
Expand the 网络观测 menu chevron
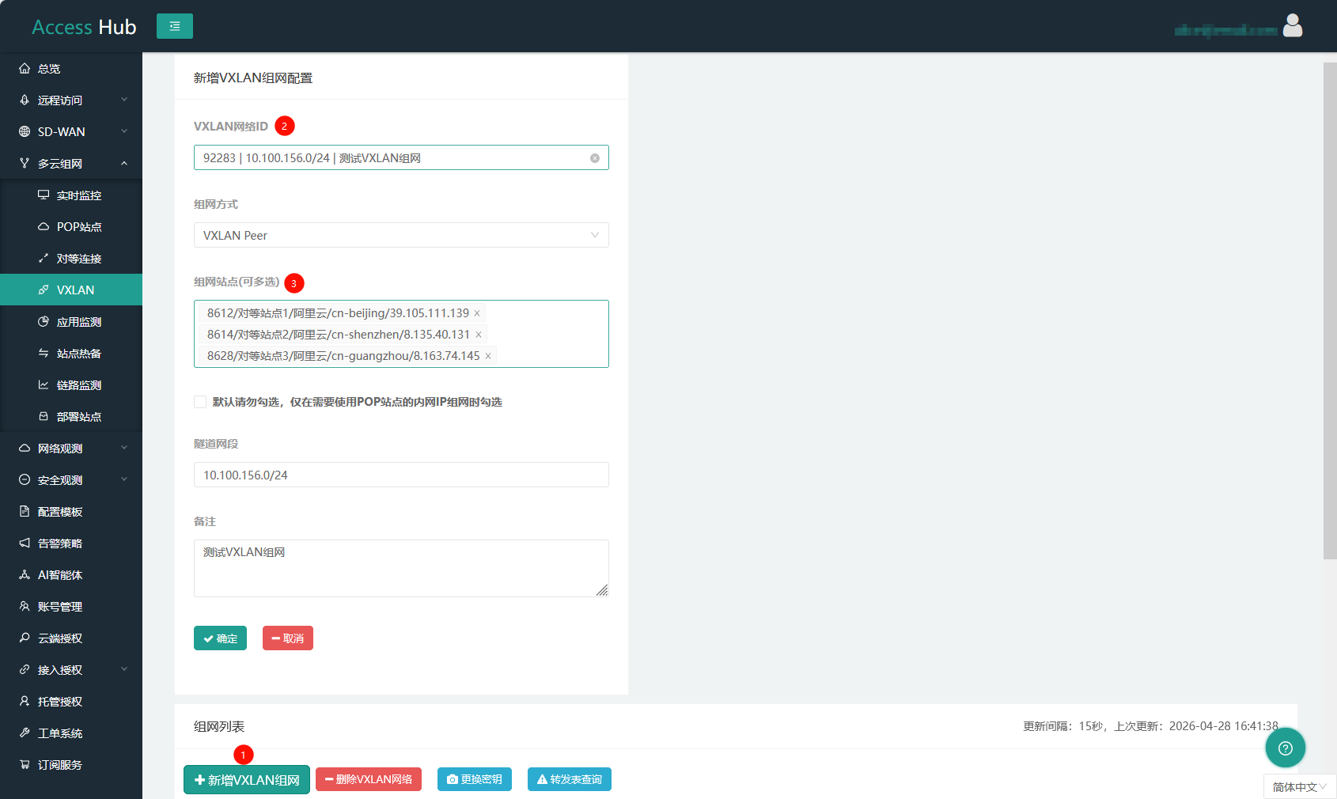[x=124, y=448]
